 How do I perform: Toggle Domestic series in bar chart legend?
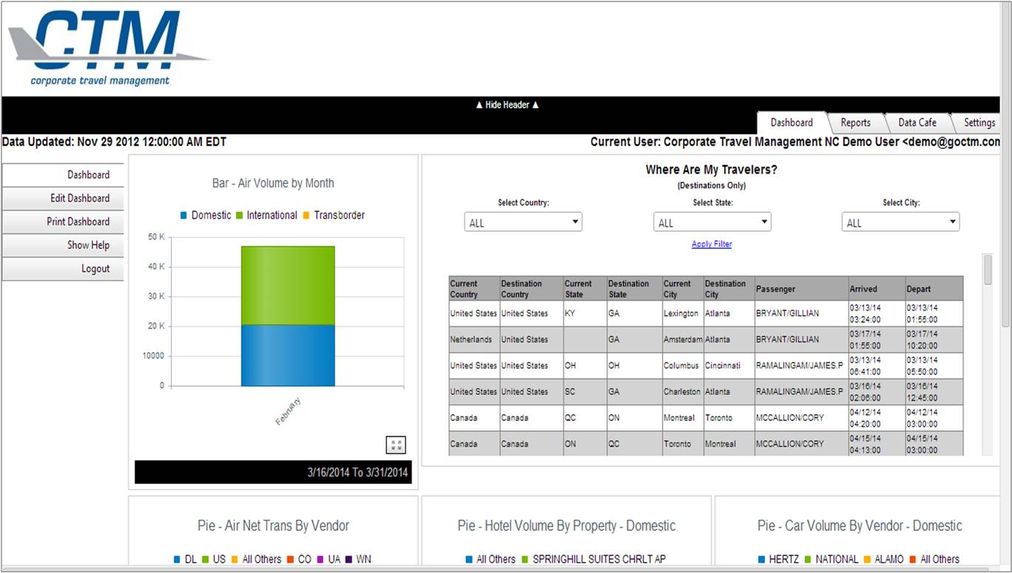click(x=205, y=216)
